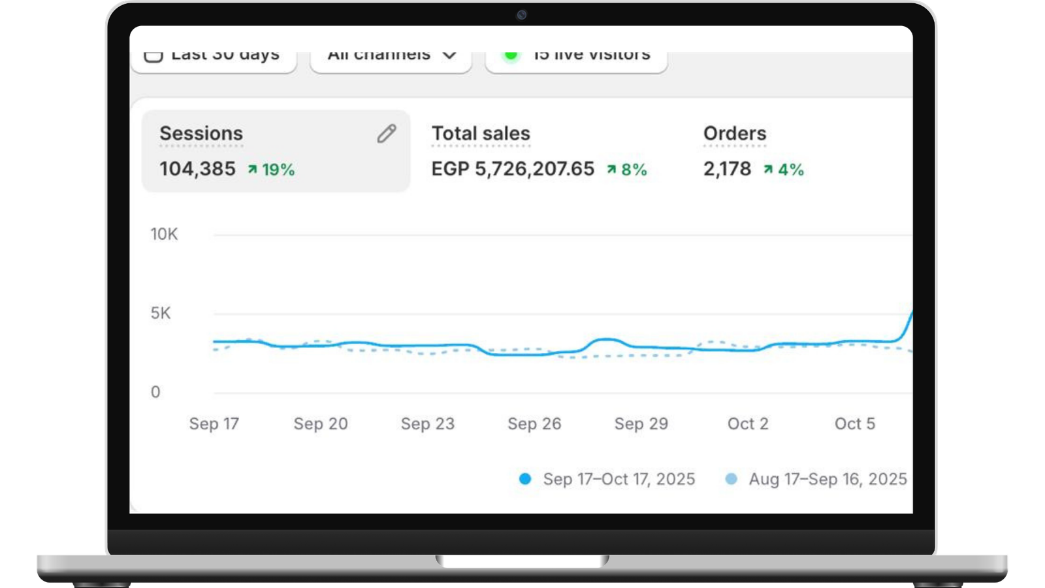Click the EGP 5,726,207.65 sales value
Image resolution: width=1045 pixels, height=588 pixels.
pyautogui.click(x=513, y=169)
